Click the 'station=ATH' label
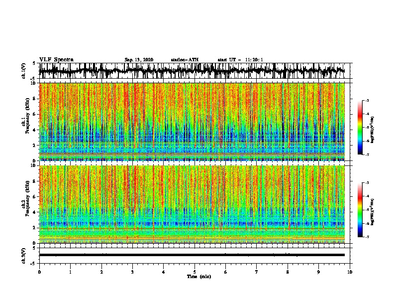This screenshot has height=305, width=394. (185, 60)
